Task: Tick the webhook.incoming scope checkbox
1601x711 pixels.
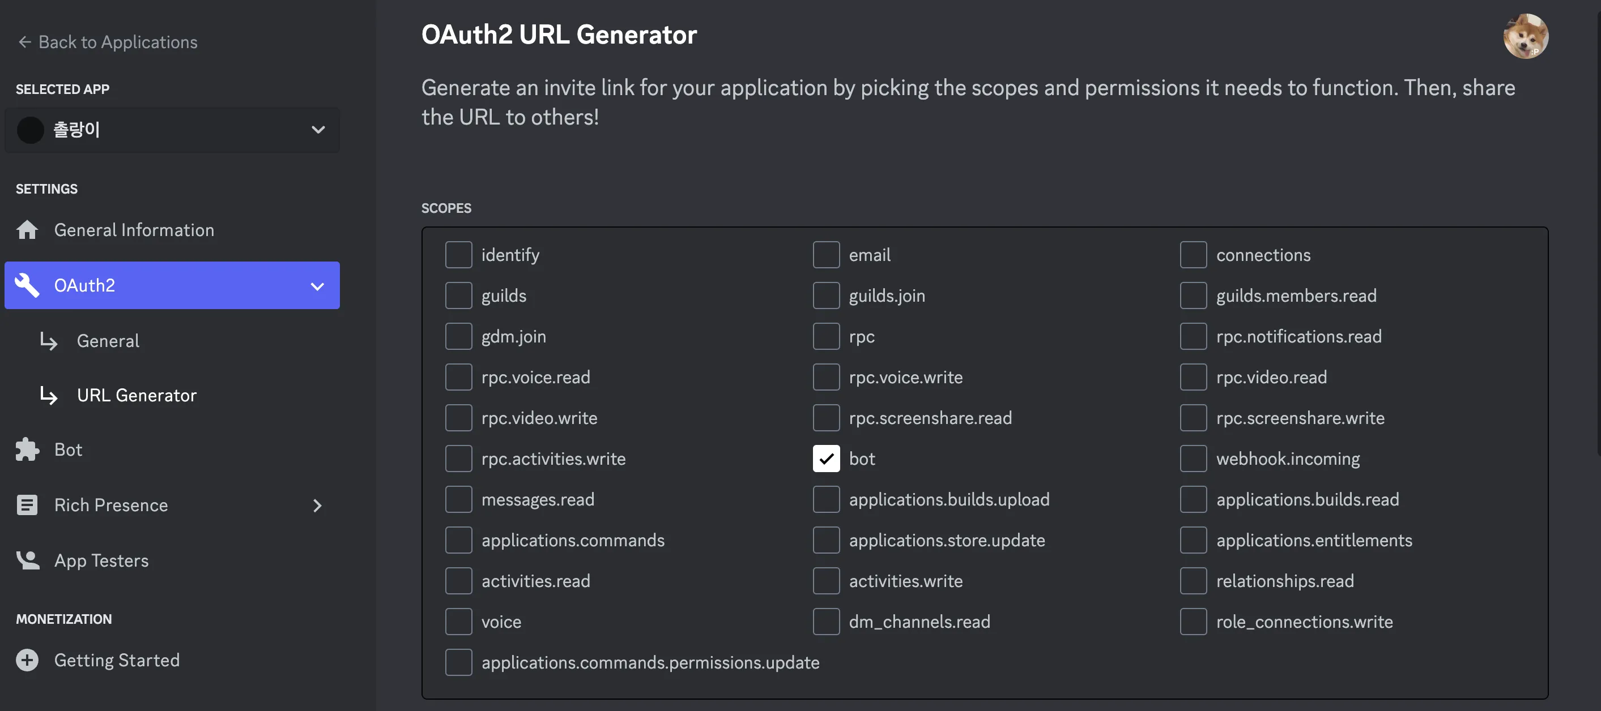Action: pos(1193,459)
